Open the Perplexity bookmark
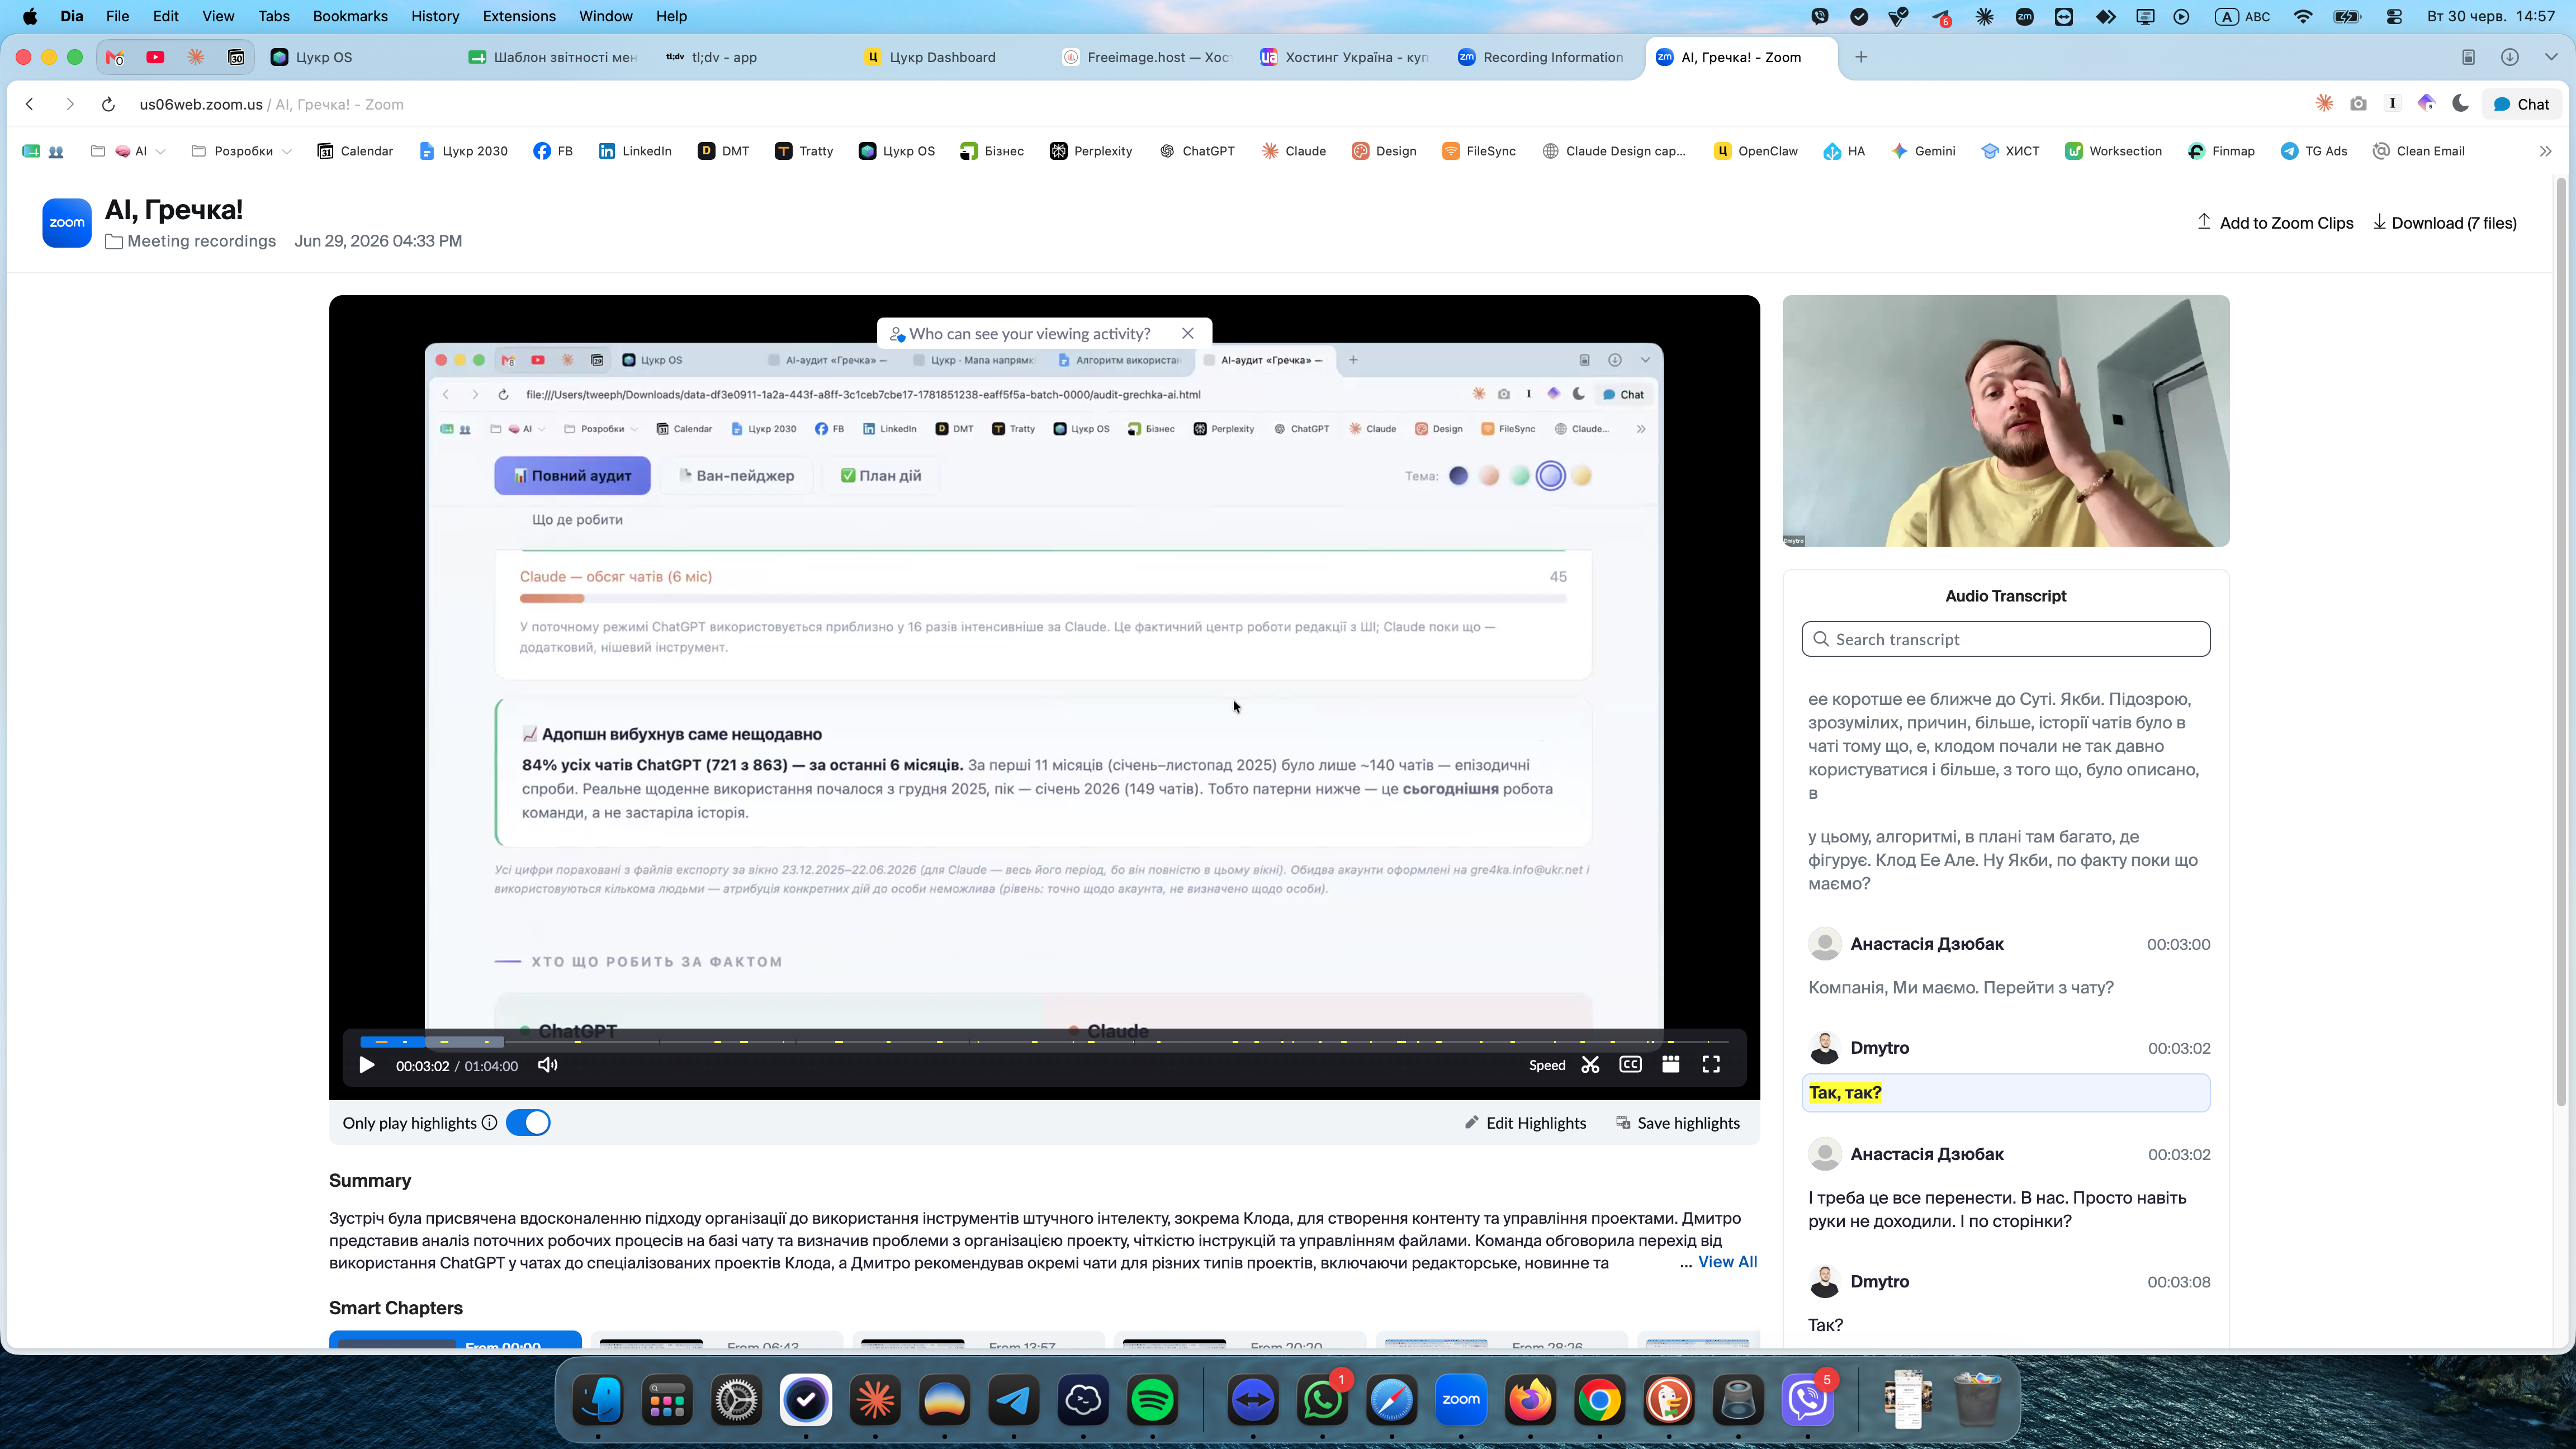This screenshot has width=2576, height=1449. coord(1091,151)
